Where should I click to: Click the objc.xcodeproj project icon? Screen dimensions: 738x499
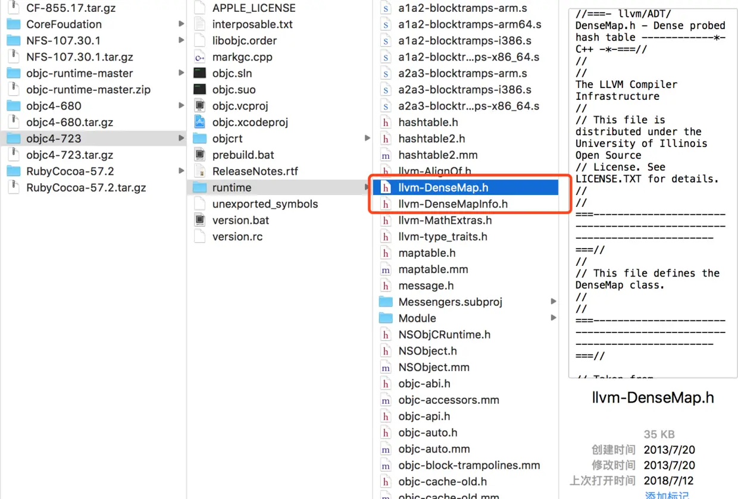point(200,122)
